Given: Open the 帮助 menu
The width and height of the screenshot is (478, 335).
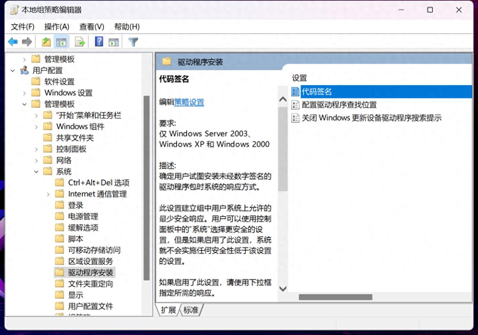Looking at the screenshot, I should coord(126,27).
